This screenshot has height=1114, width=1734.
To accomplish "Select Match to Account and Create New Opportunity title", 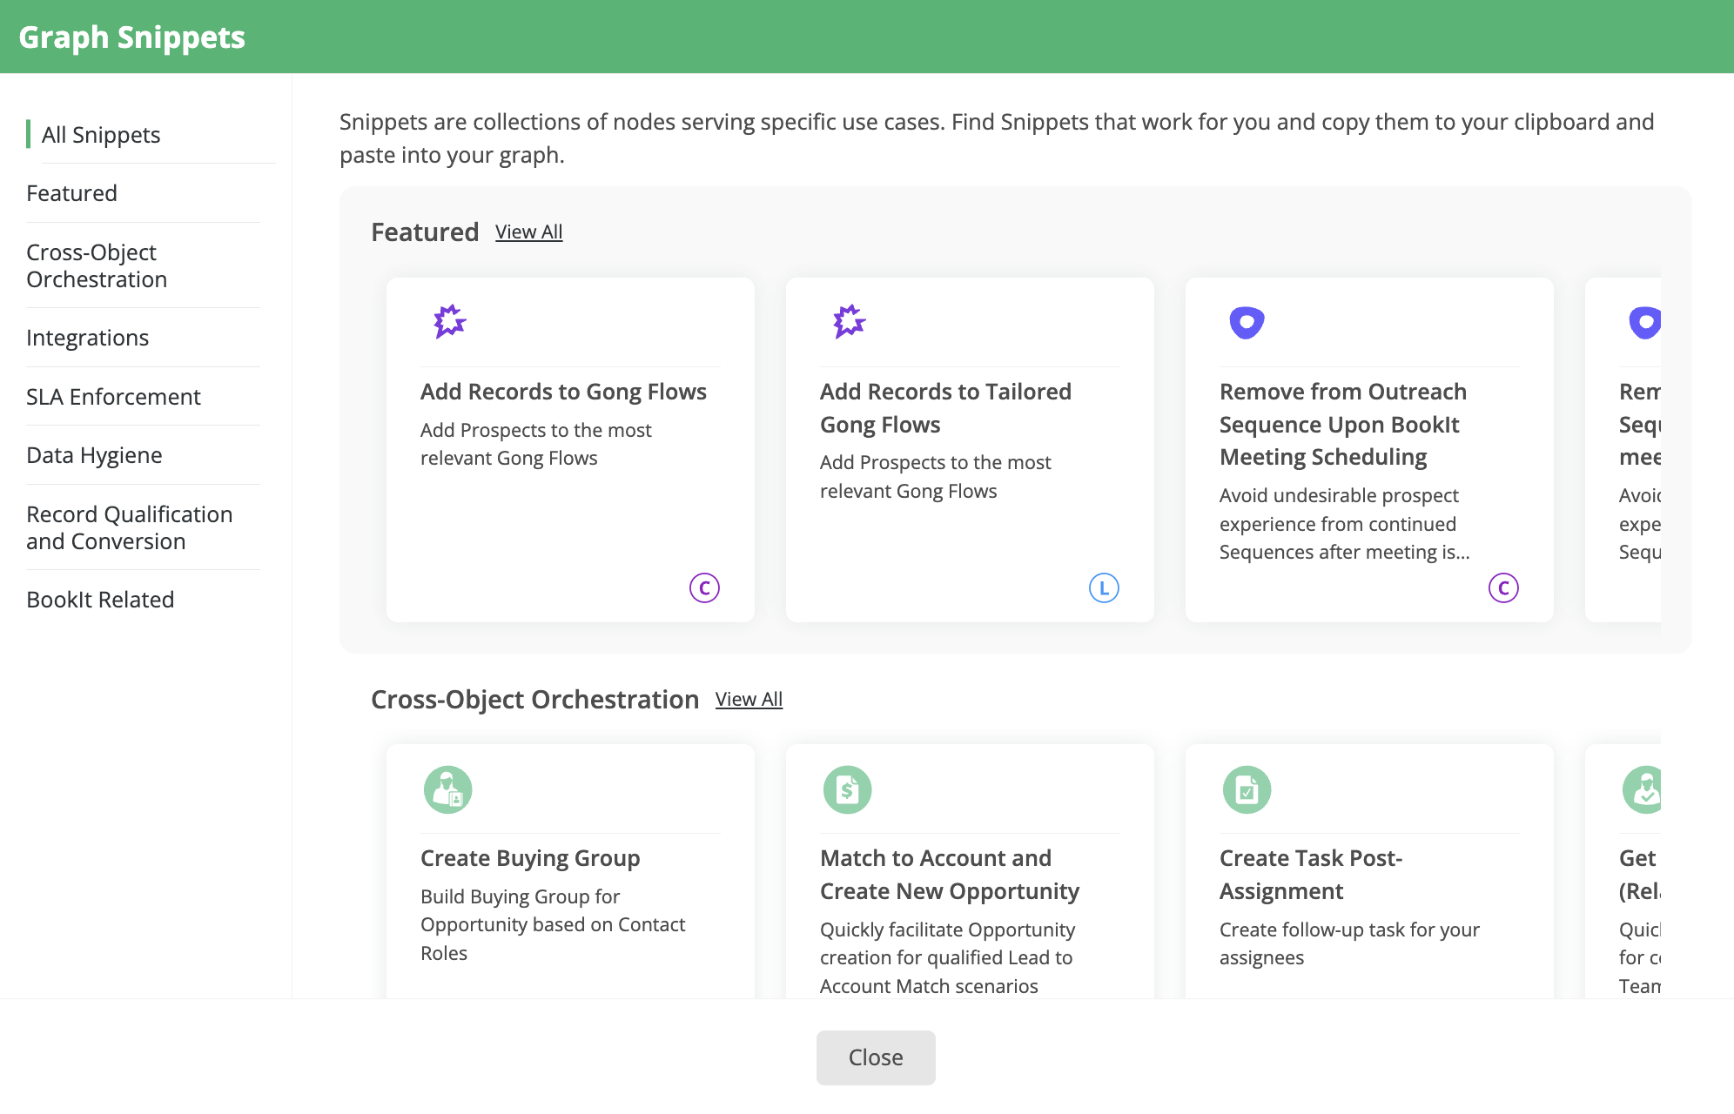I will (x=950, y=875).
